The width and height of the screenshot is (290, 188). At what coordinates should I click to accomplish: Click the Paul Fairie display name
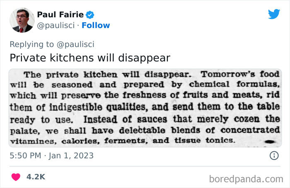60,15
